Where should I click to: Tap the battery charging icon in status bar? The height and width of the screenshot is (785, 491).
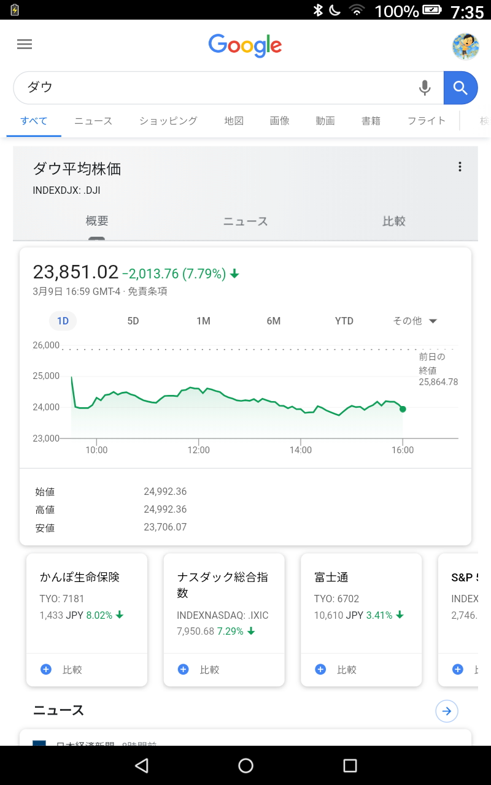[15, 10]
